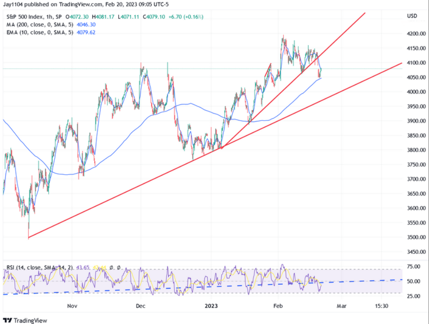Click the 4200.00 price axis label
Screen dimensions: 429x324
417,33
